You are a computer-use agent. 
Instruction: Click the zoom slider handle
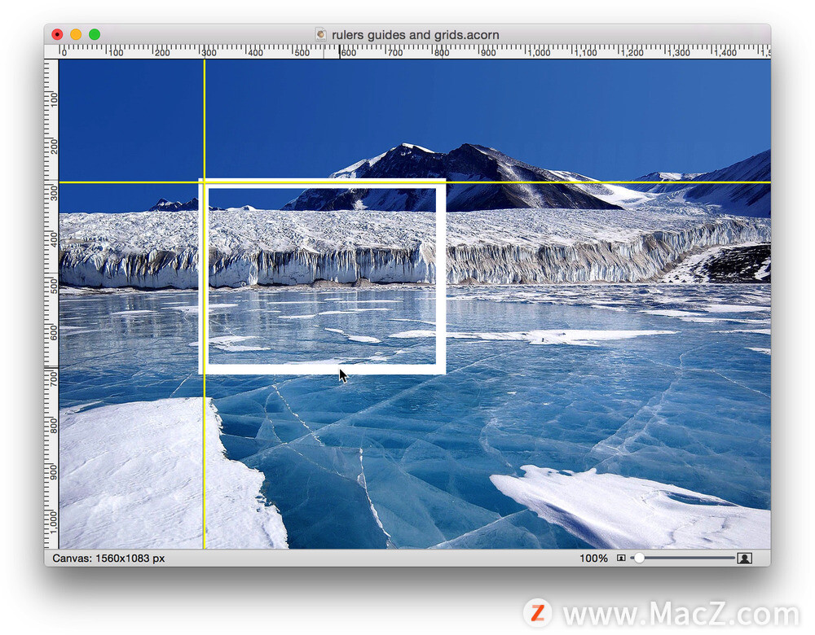pyautogui.click(x=639, y=558)
